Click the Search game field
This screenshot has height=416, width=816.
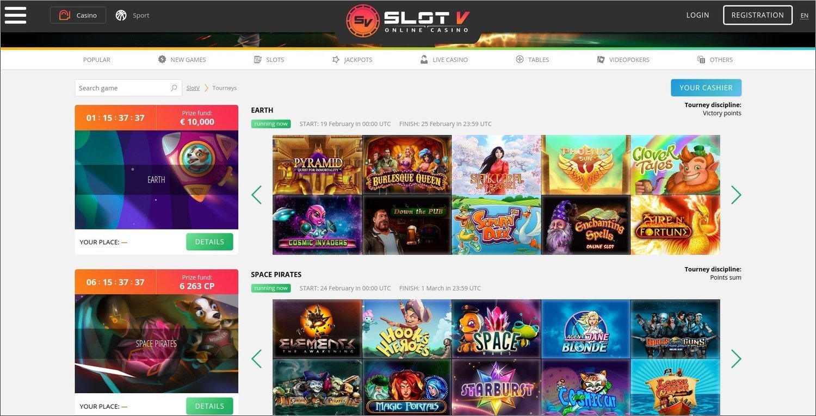(x=128, y=88)
